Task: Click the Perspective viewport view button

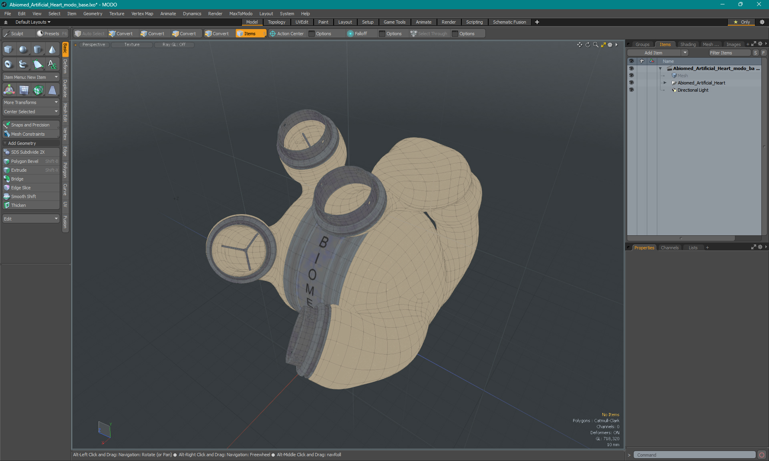Action: tap(93, 45)
